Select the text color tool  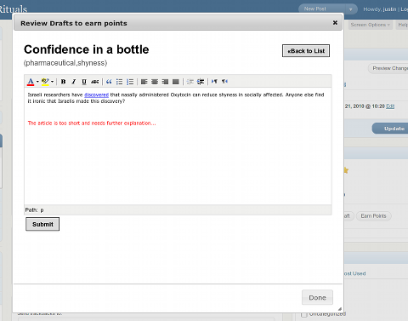point(31,82)
